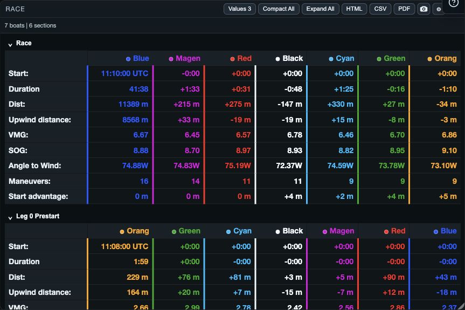
Task: Click the 11:08:00 UTC prestart value
Action: point(124,246)
